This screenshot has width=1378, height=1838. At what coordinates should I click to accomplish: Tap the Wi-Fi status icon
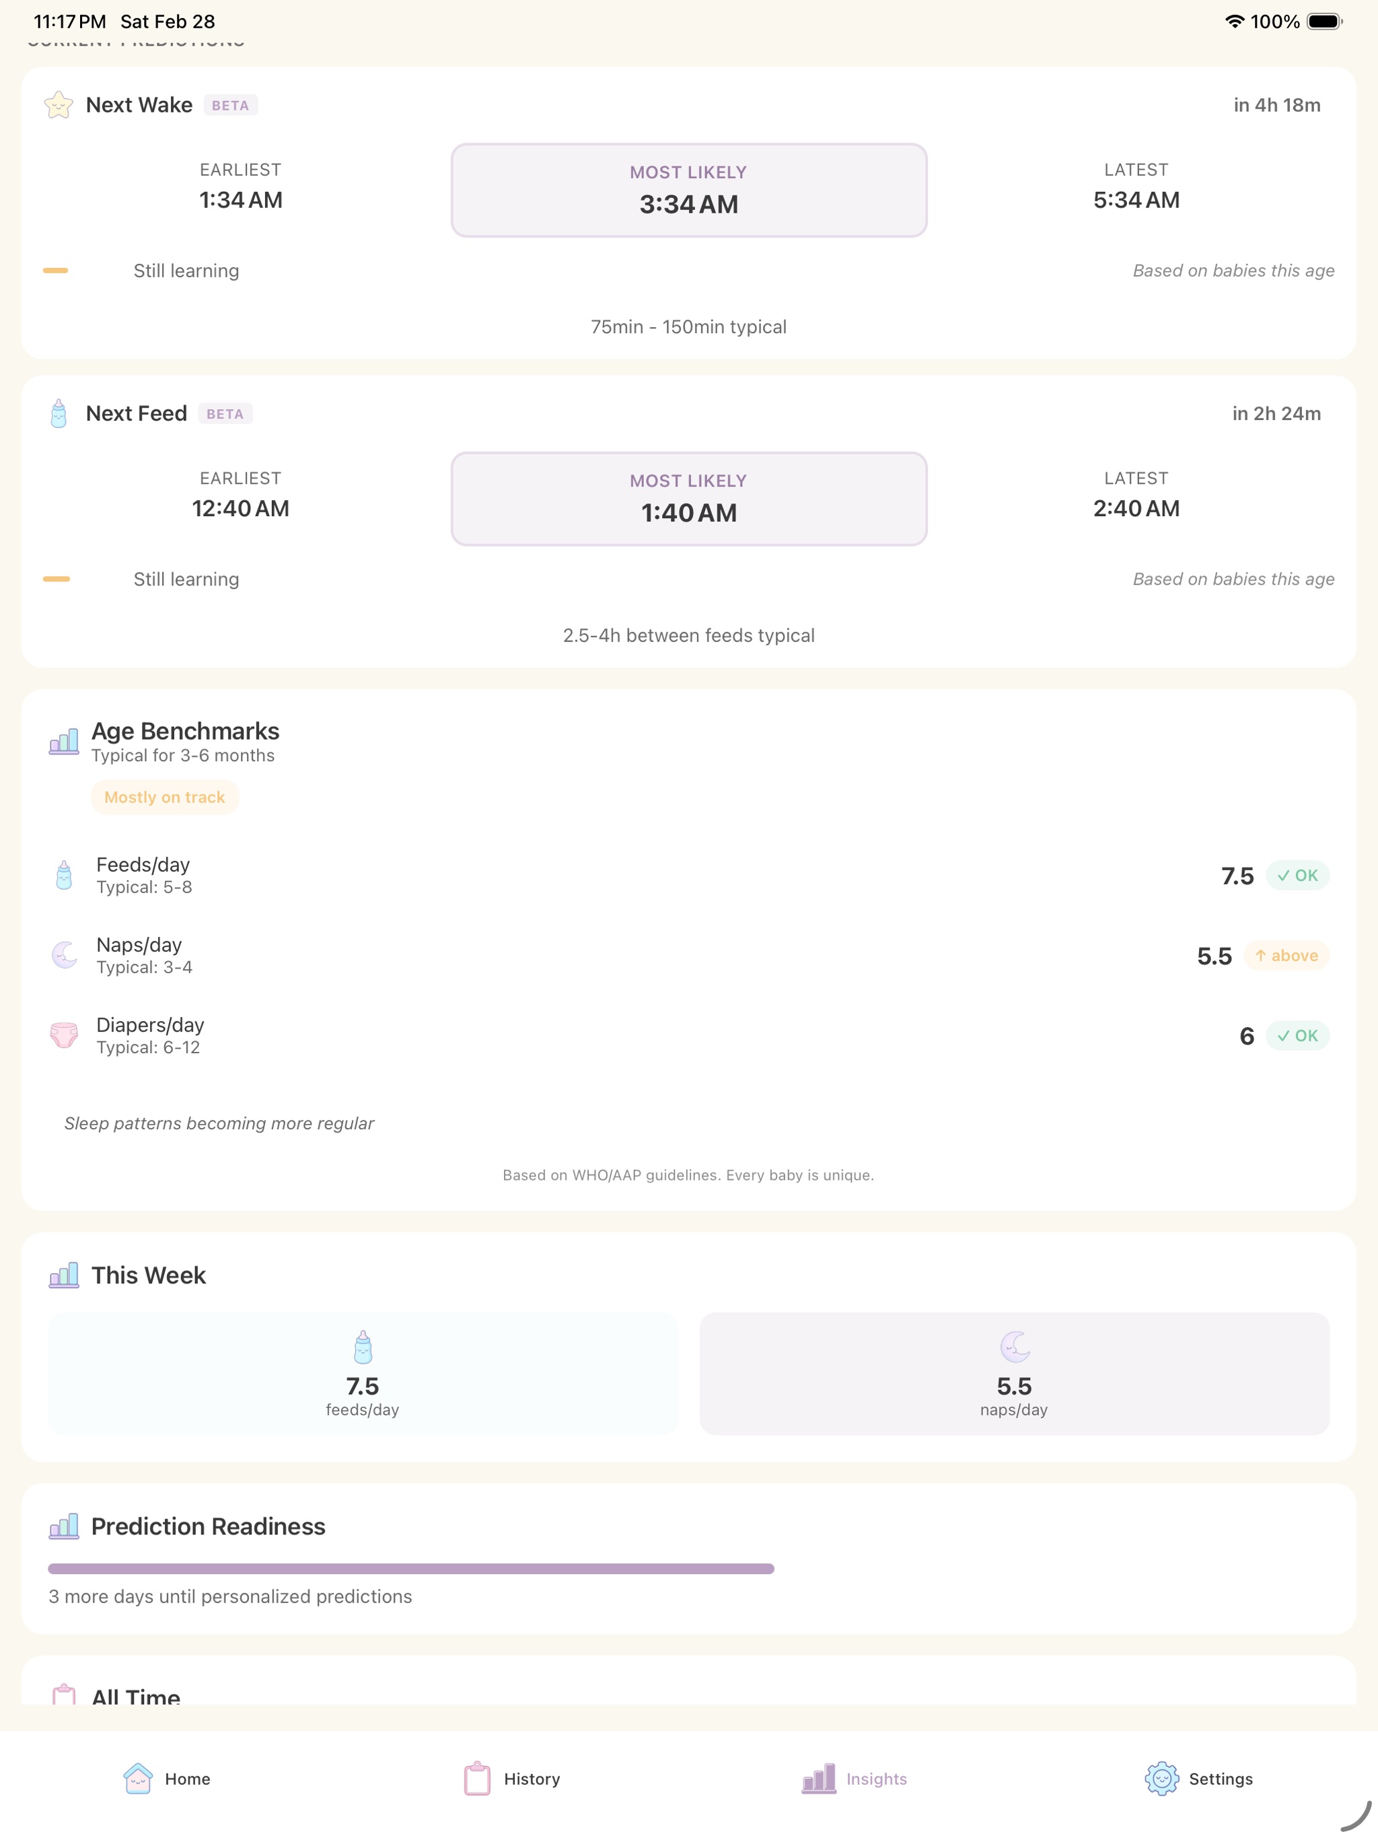point(1234,22)
